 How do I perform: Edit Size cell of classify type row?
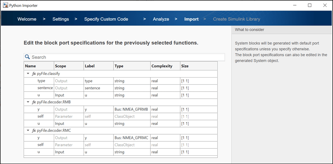(198, 81)
